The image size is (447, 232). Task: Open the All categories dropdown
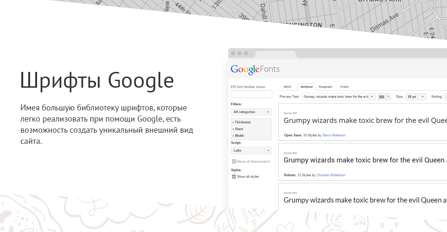pyautogui.click(x=251, y=112)
